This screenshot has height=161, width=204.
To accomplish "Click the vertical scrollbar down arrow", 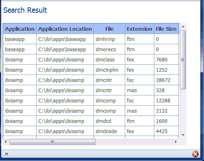I will tap(183, 135).
